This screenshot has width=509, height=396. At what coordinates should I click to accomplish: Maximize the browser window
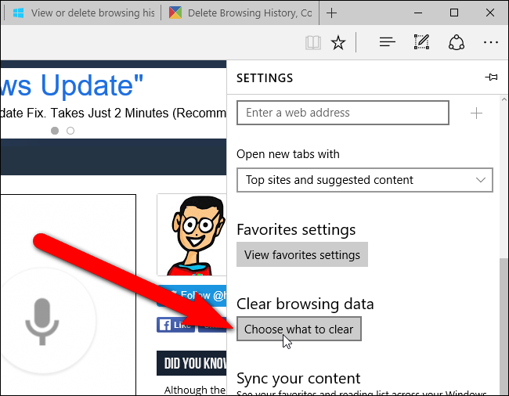[x=454, y=13]
